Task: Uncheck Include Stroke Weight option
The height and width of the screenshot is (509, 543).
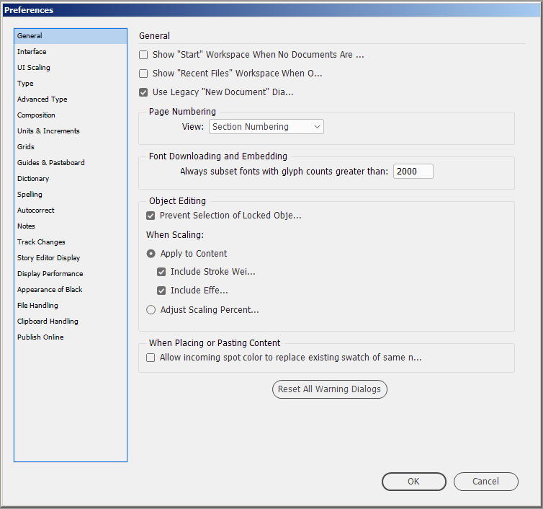Action: pyautogui.click(x=161, y=272)
